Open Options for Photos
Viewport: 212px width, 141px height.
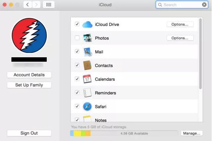coord(180,38)
